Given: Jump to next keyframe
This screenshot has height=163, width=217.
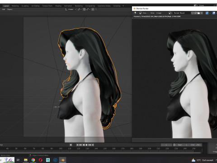Looking at the screenshot, I should (x=90, y=145).
